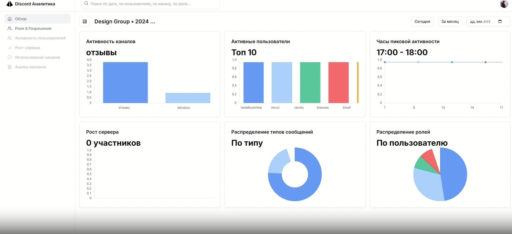The width and height of the screenshot is (512, 234).
Task: Click the 0 участников value
Action: pyautogui.click(x=113, y=143)
